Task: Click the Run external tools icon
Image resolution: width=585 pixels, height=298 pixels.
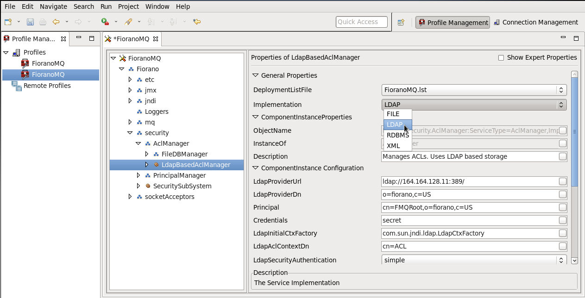Action: [x=105, y=22]
